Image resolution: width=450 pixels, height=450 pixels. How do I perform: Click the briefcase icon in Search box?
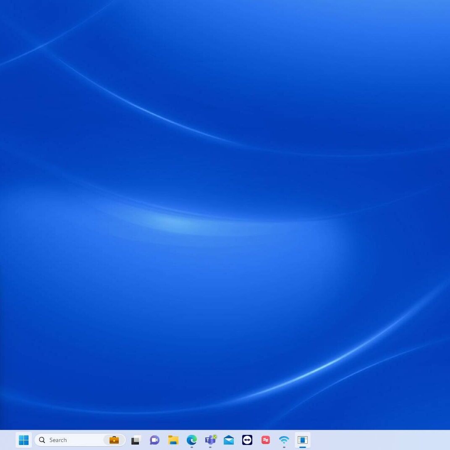114,440
